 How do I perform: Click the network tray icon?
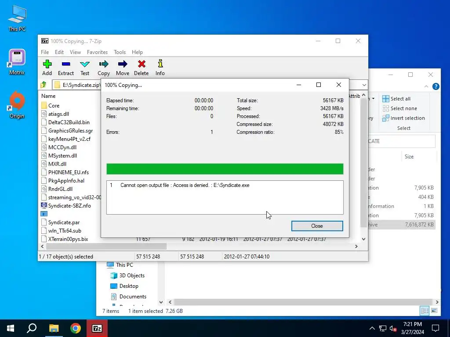[x=383, y=328]
